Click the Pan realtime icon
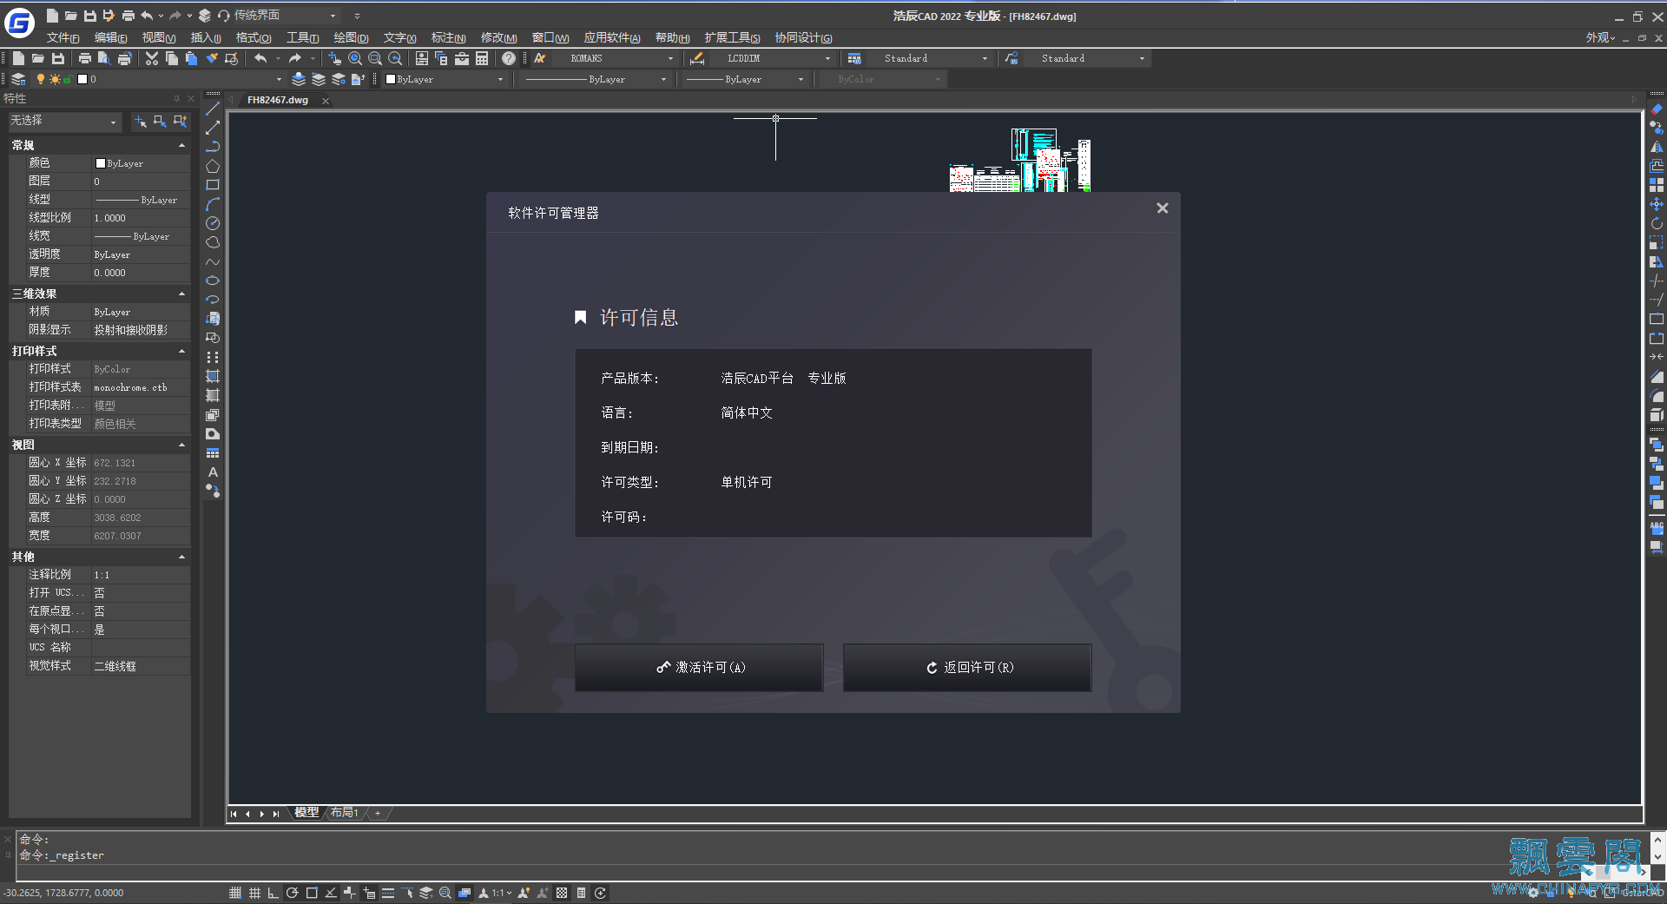This screenshot has width=1667, height=904. pos(335,58)
